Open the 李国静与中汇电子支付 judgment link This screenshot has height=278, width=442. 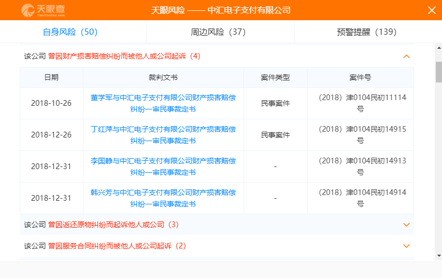(163, 166)
